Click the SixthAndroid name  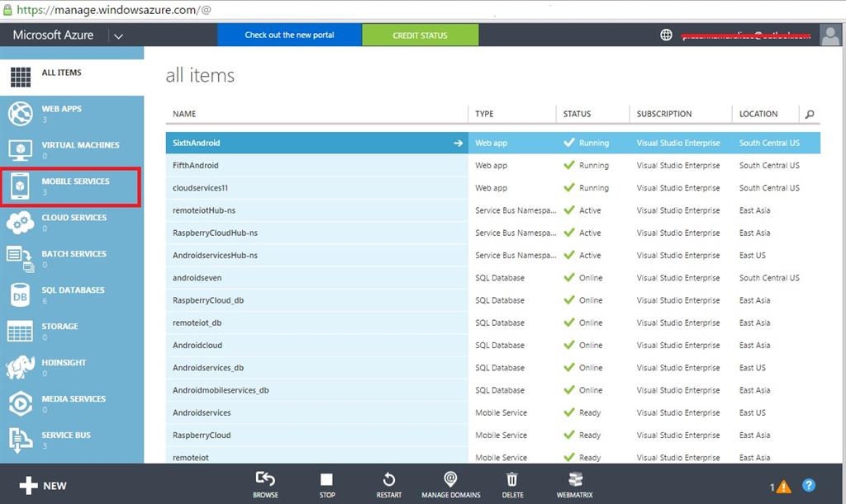tap(196, 144)
